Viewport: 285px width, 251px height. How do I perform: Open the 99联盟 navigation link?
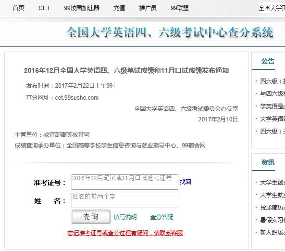[x=180, y=8]
